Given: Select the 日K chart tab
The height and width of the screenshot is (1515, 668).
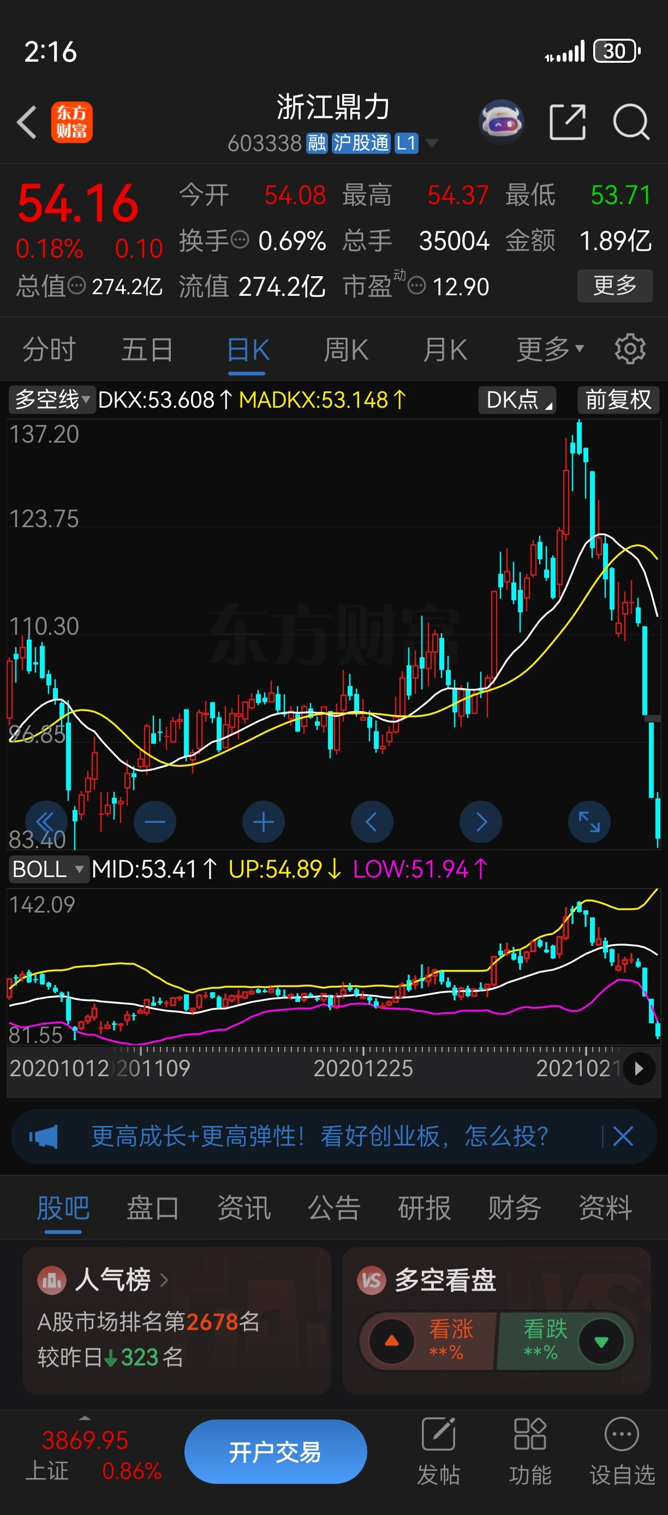Looking at the screenshot, I should [248, 350].
